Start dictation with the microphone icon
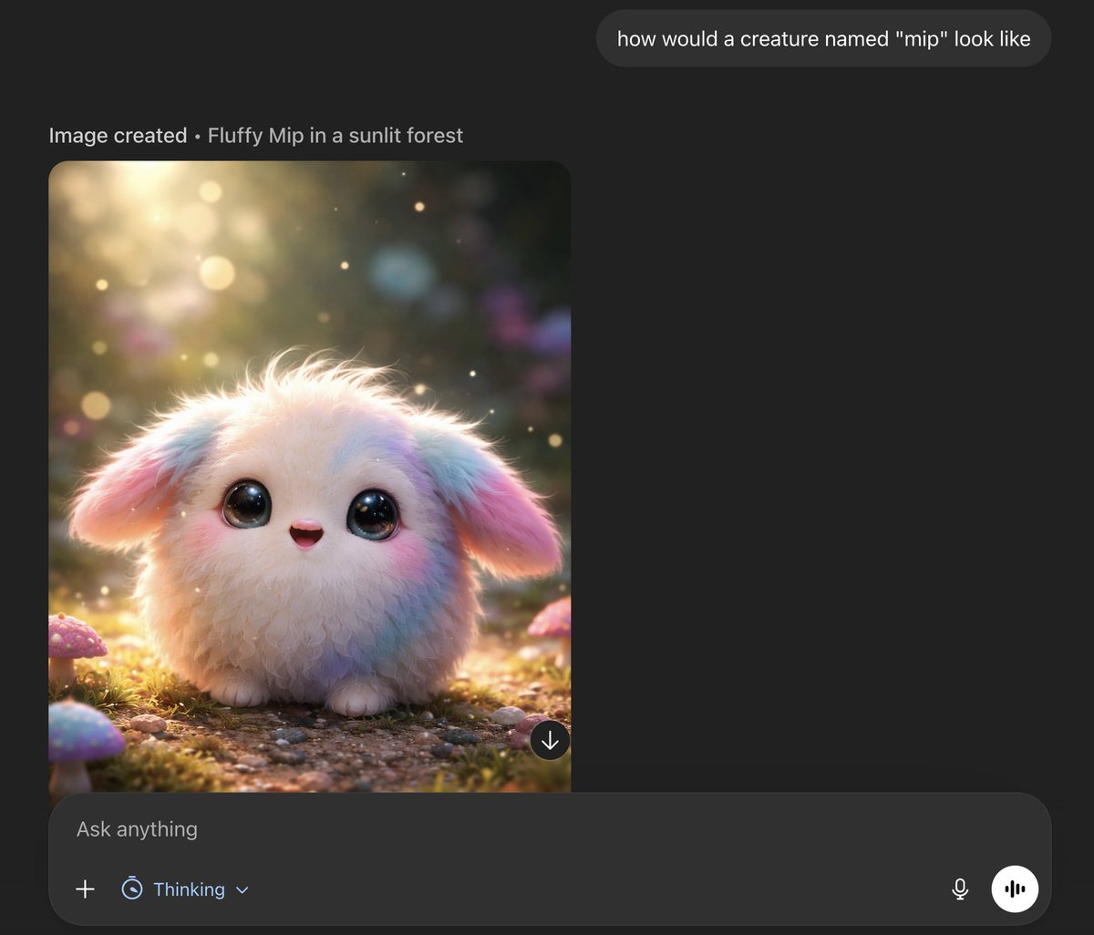Viewport: 1094px width, 935px height. [960, 889]
